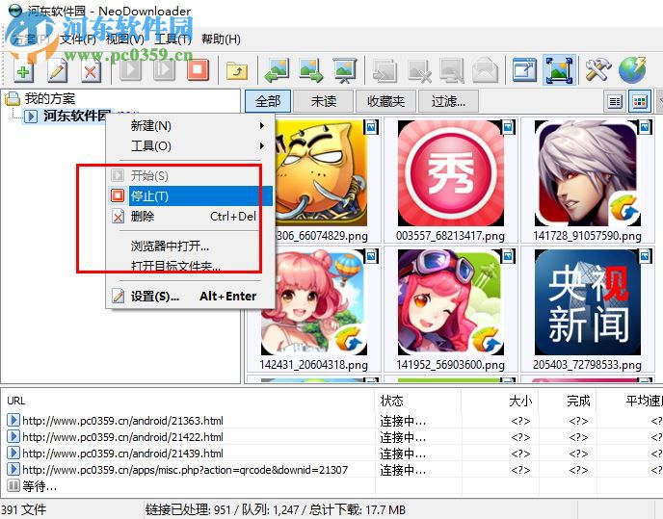
Task: Click the grayed start-all toolbar button
Action: point(164,69)
